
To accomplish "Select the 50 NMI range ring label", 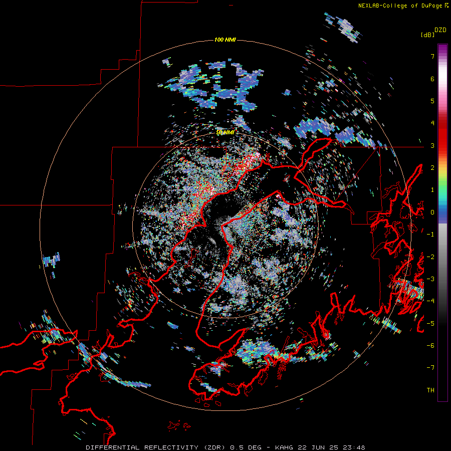I will point(225,133).
